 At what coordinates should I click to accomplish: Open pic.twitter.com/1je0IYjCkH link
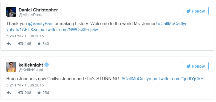[x=178, y=79]
